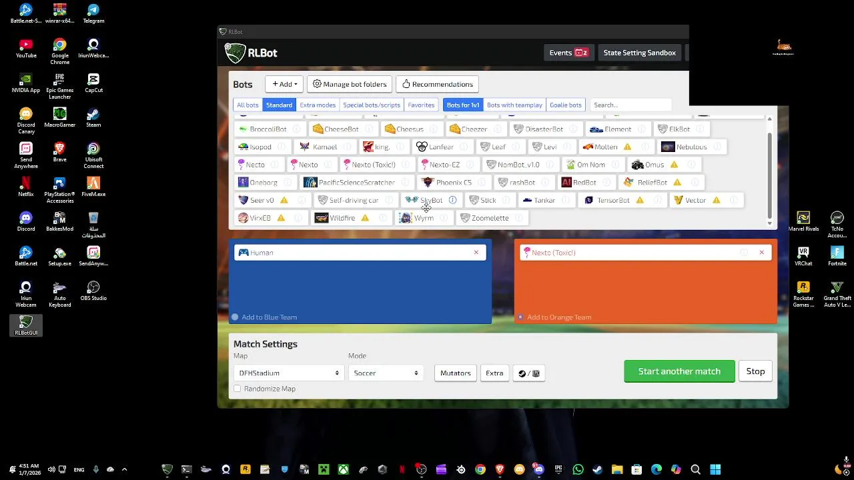
Task: Open RLBotGUI desktop shortcut
Action: (x=26, y=326)
